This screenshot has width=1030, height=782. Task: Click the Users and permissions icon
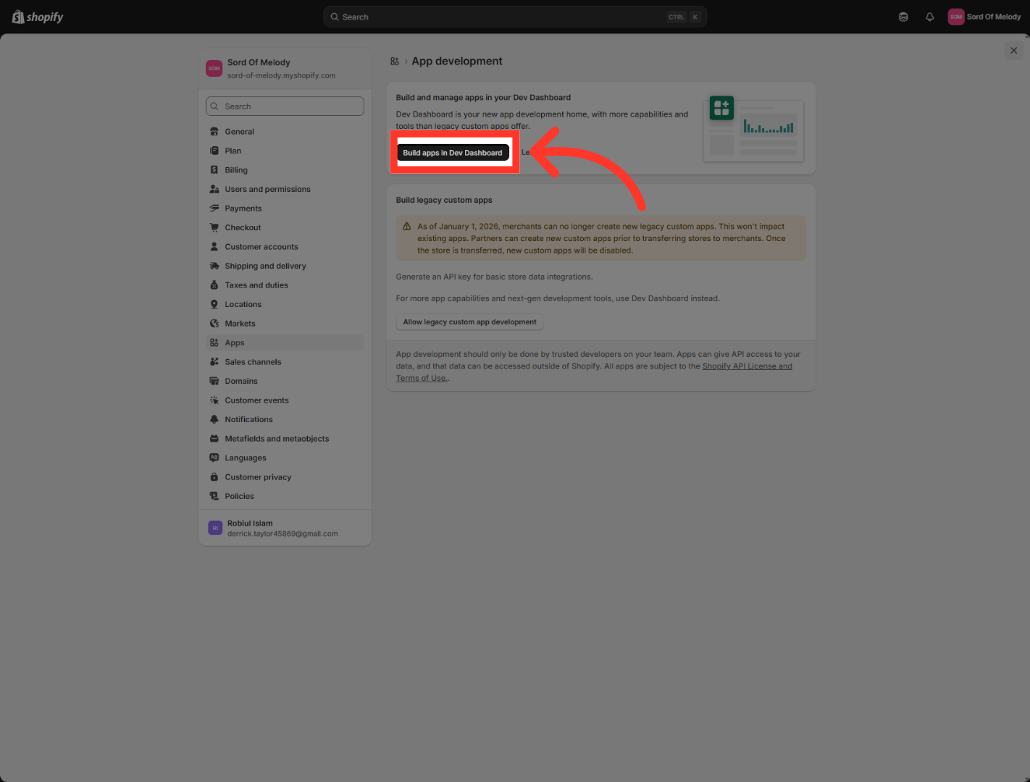coord(214,189)
